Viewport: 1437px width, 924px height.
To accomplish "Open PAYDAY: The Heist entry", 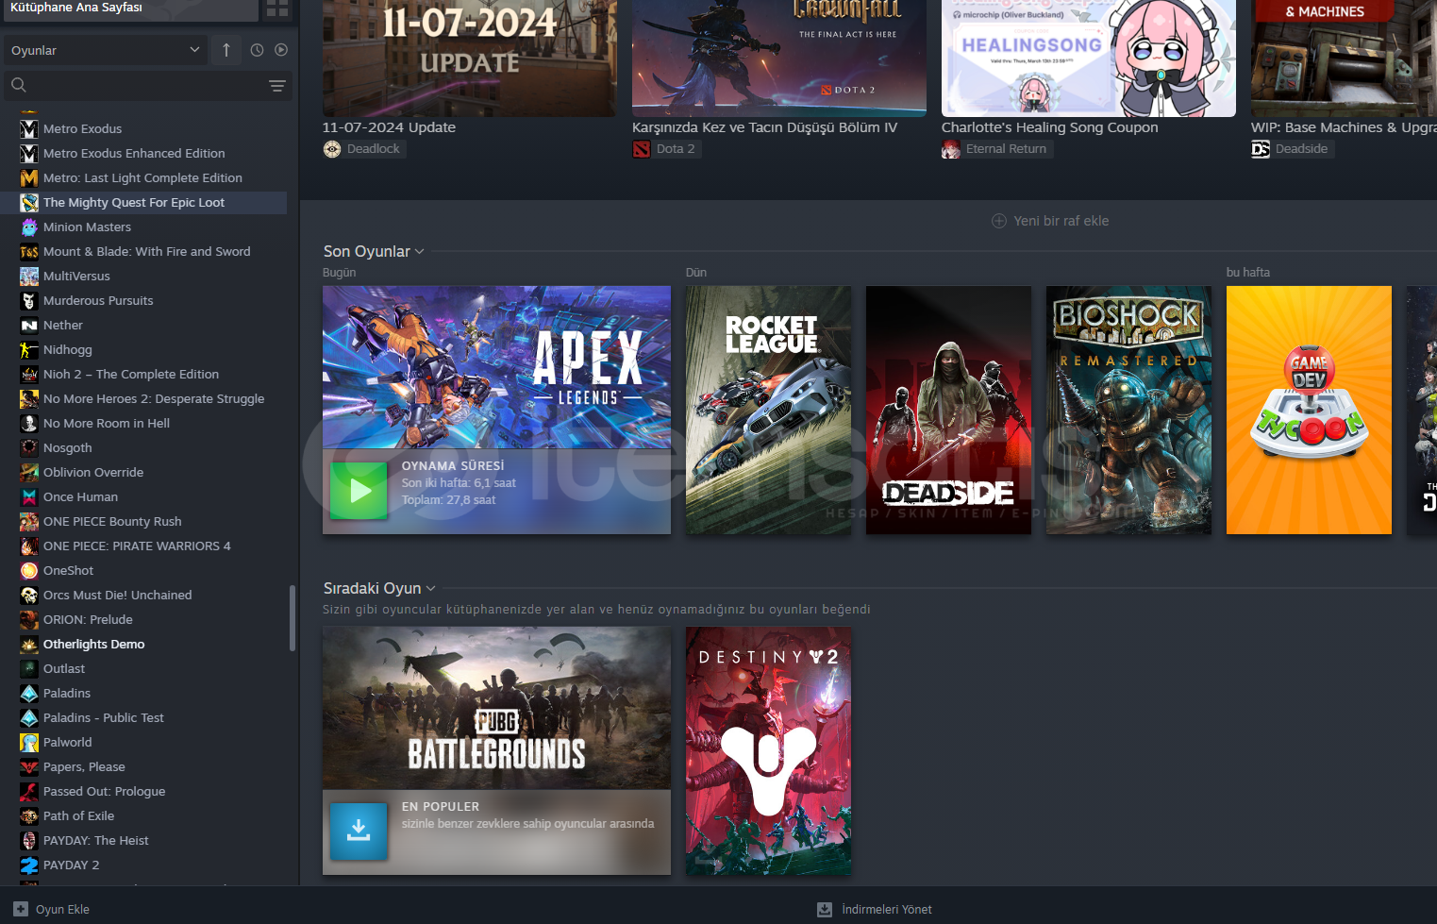I will (143, 840).
